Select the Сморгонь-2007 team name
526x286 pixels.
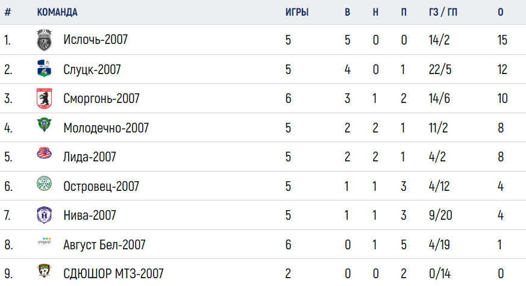point(101,99)
